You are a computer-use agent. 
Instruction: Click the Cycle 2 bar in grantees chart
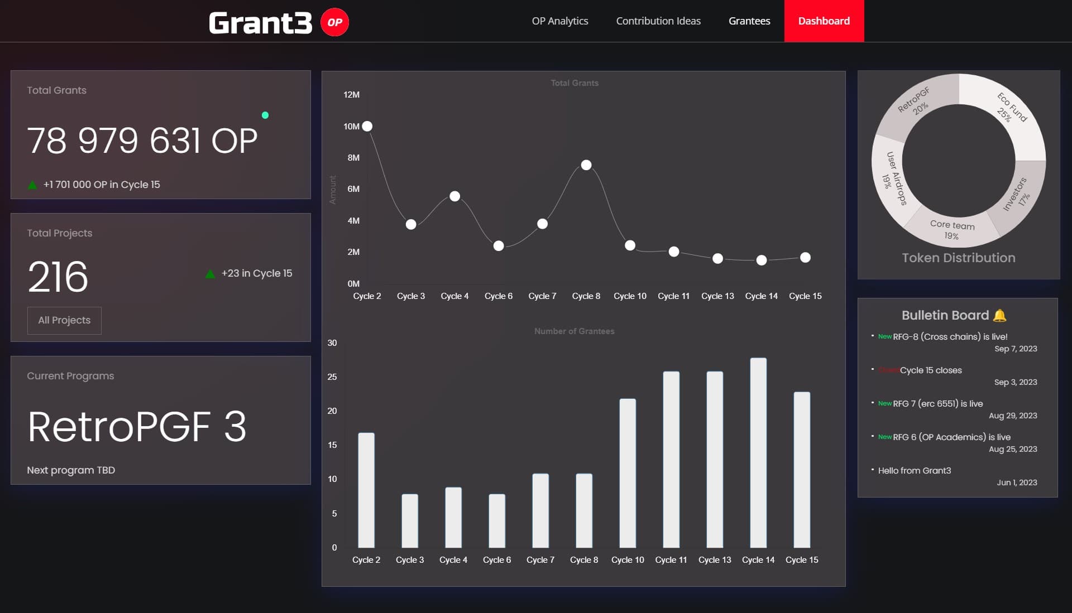pos(366,490)
